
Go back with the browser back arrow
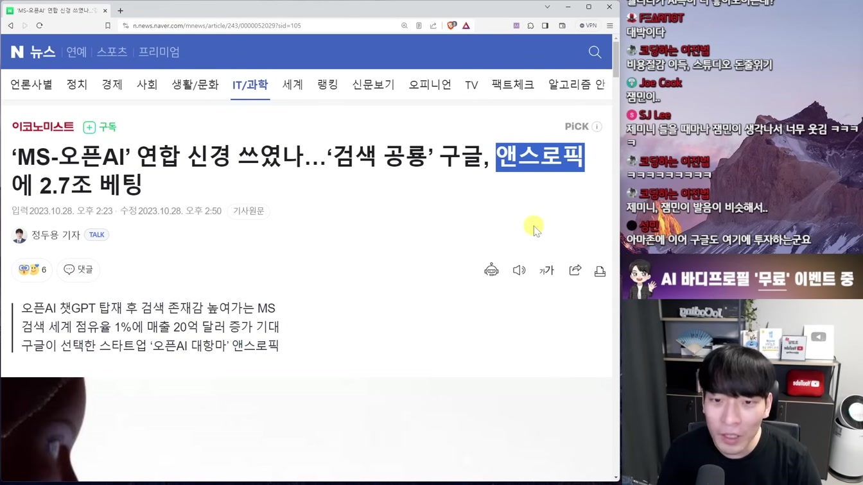pos(11,26)
